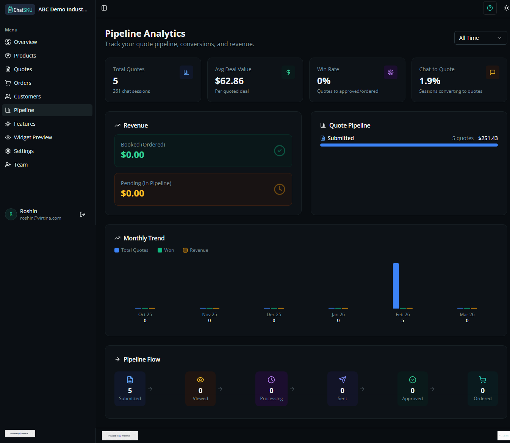Expand the ChatSKU logo menu
This screenshot has height=443, width=510.
coord(20,9)
